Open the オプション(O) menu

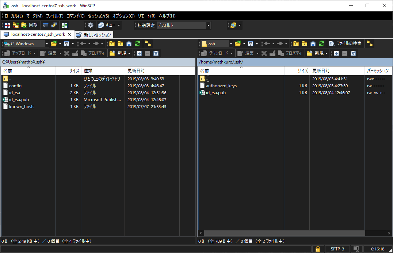click(123, 16)
